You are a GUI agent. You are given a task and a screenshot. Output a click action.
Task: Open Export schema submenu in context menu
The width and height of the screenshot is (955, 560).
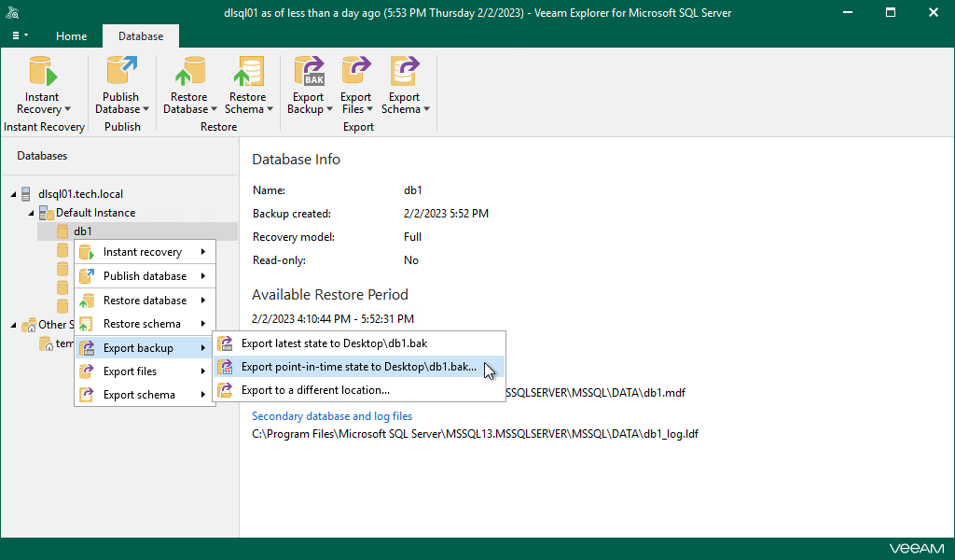point(145,394)
